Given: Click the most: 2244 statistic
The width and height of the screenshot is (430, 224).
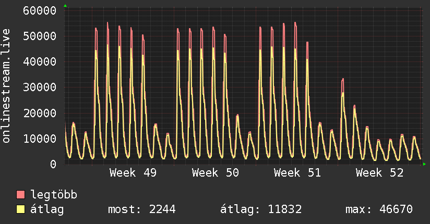Looking at the screenshot, I should tap(142, 209).
